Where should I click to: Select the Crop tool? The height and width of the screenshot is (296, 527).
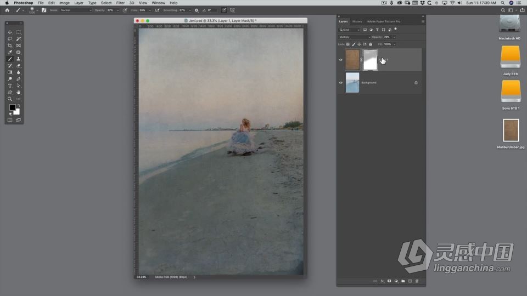click(x=10, y=45)
